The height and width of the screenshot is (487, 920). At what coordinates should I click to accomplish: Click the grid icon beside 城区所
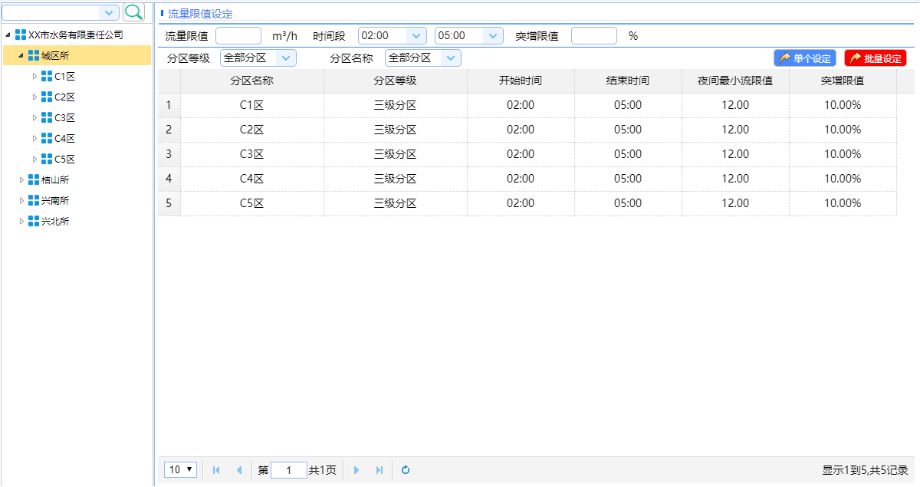pos(34,55)
